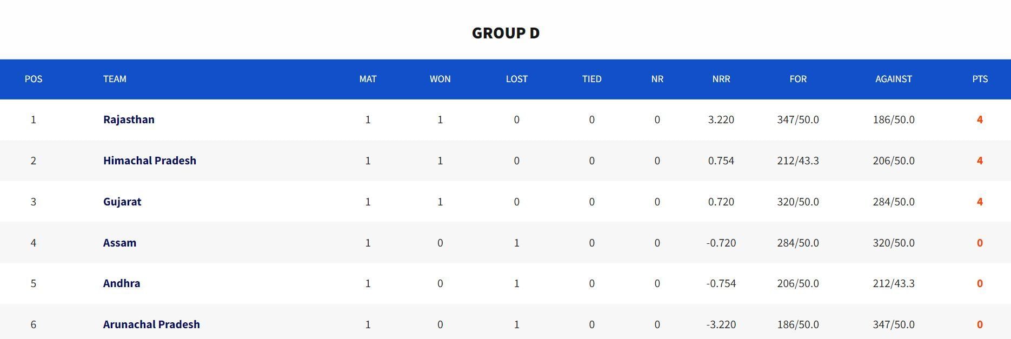Screen dimensions: 1011x339
Task: Click the TEAM column header
Action: pyautogui.click(x=115, y=79)
